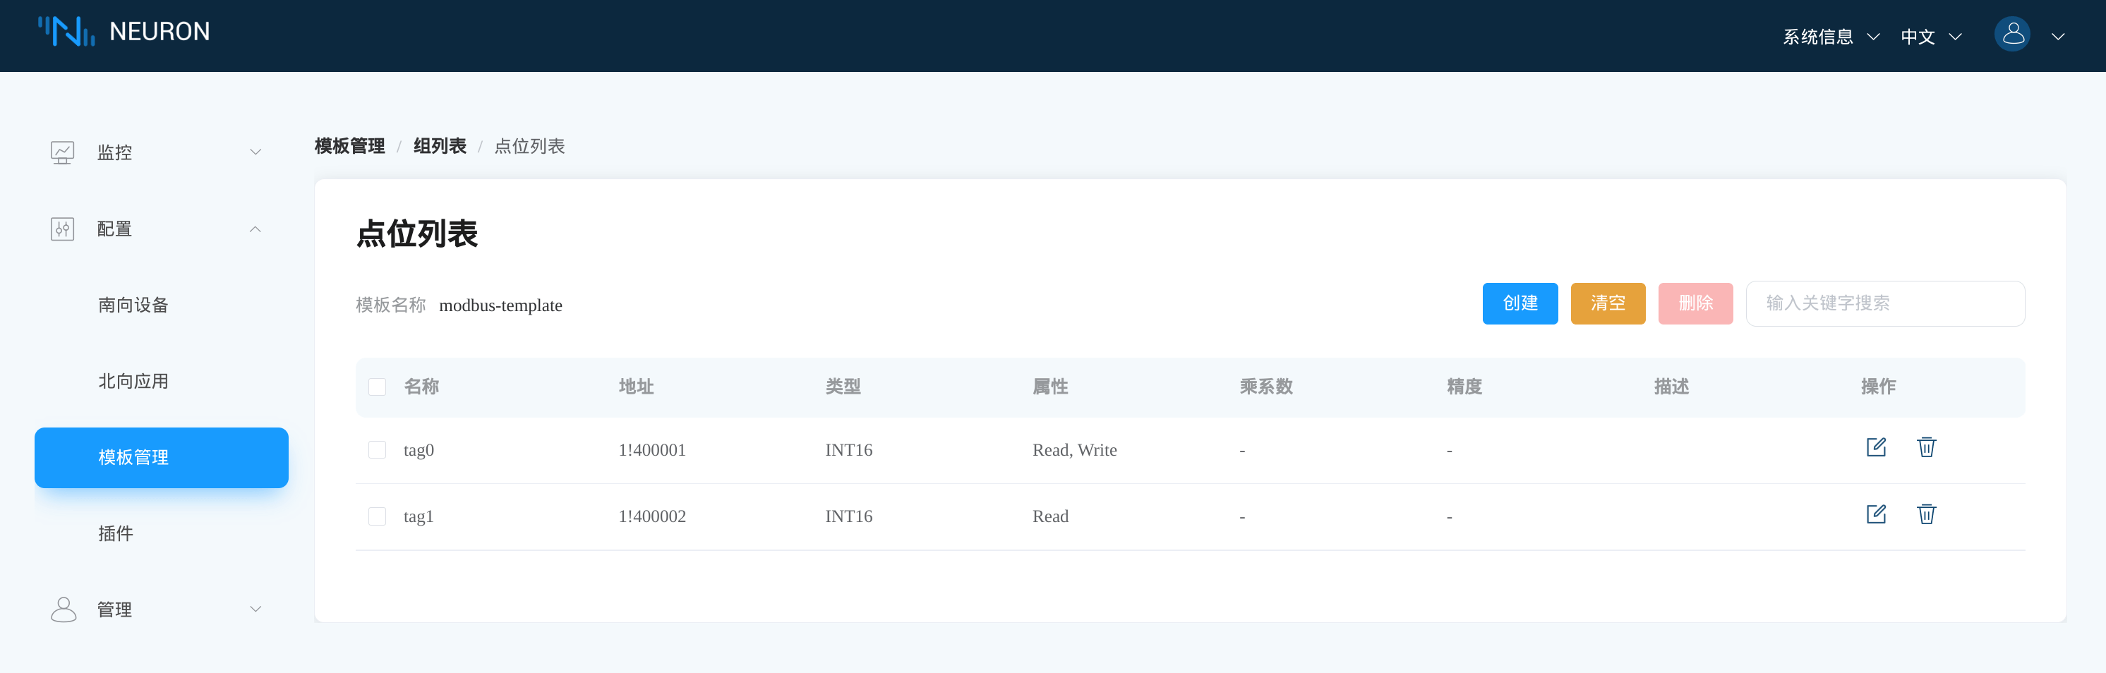This screenshot has width=2106, height=673.
Task: Open the 系统信息 dropdown
Action: [1829, 37]
